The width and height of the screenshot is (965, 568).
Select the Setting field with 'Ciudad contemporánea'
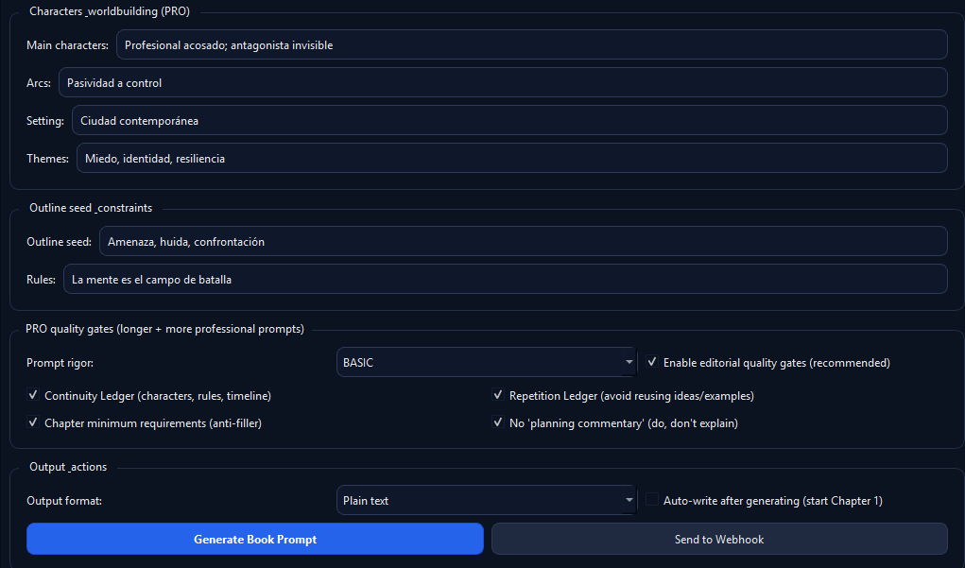click(508, 121)
